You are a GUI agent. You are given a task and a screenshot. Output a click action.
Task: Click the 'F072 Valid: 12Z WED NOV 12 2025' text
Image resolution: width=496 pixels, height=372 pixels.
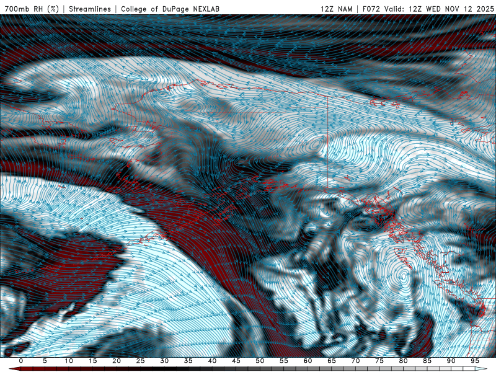pos(428,9)
